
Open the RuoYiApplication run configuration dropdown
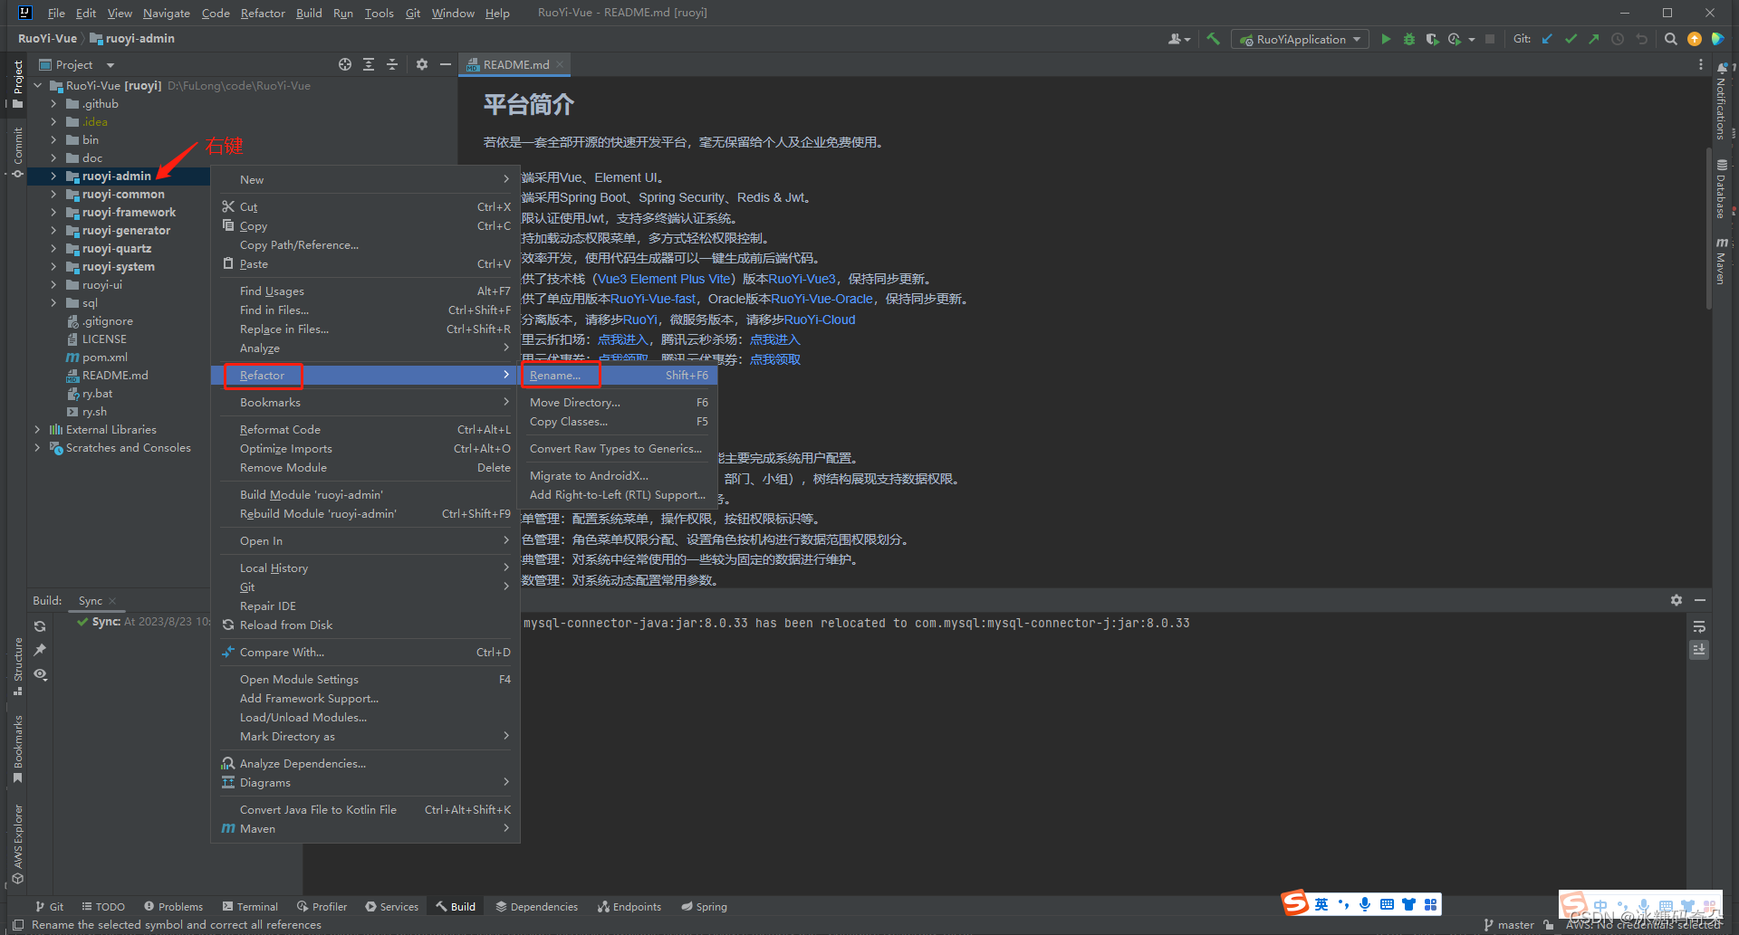pos(1300,39)
